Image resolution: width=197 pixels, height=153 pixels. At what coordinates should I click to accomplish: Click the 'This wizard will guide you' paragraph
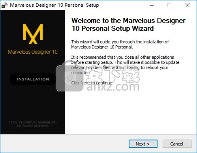pyautogui.click(x=120, y=44)
